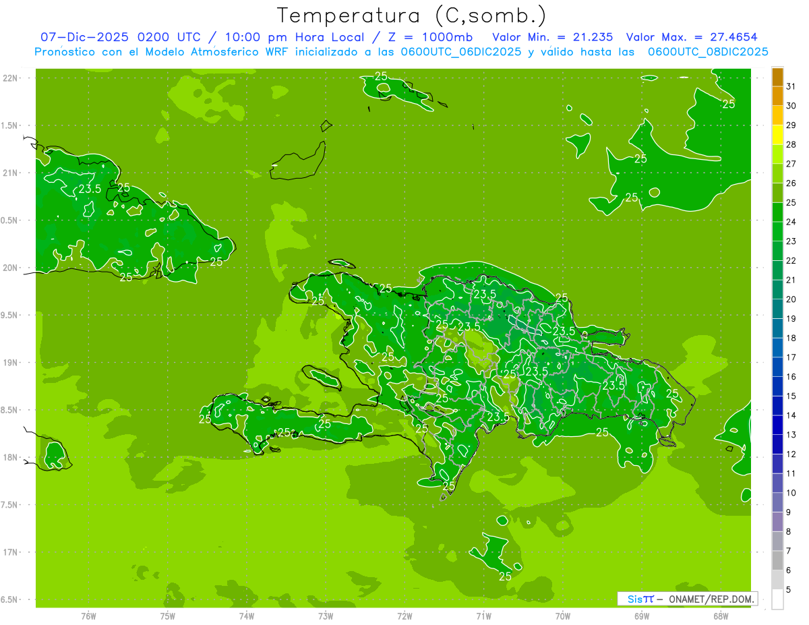
Task: Click the title 'Temperatura (C,somb.)'
Action: [x=412, y=16]
